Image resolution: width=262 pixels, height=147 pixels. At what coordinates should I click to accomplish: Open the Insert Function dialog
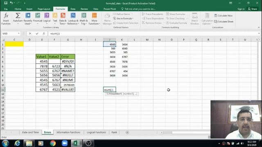tap(6, 19)
